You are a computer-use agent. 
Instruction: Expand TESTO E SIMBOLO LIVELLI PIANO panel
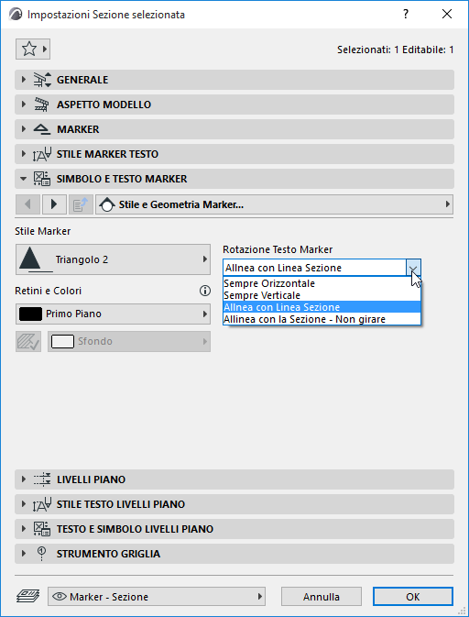(234, 529)
